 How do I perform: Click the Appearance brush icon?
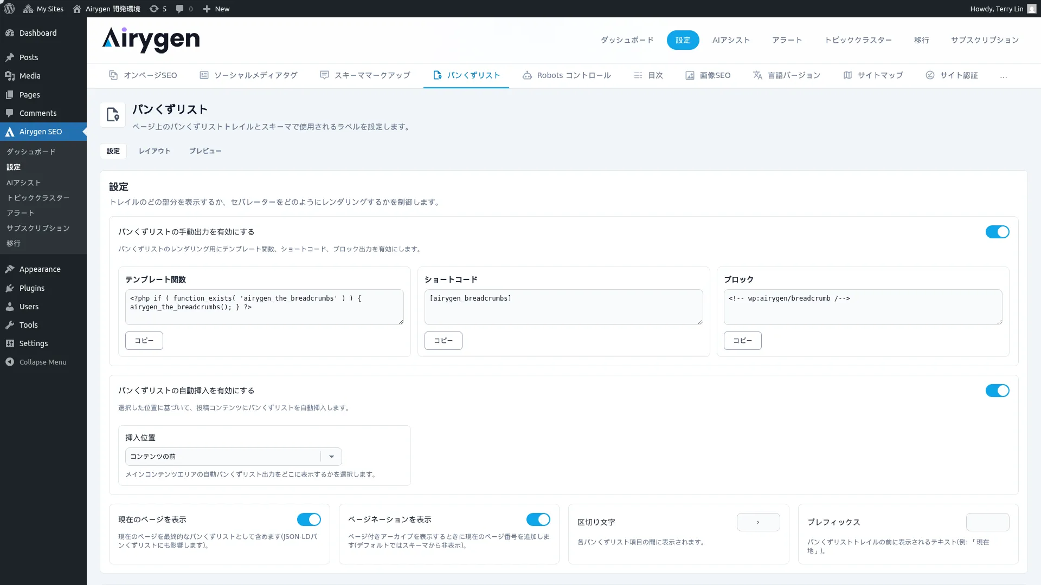point(10,269)
